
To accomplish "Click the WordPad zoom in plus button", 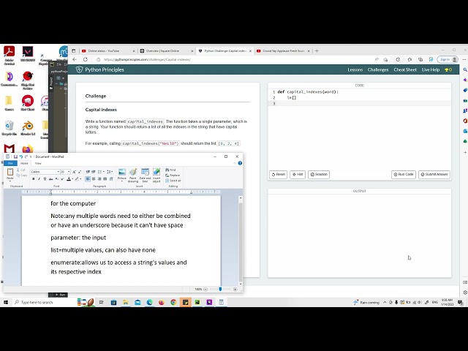I will tap(235, 290).
